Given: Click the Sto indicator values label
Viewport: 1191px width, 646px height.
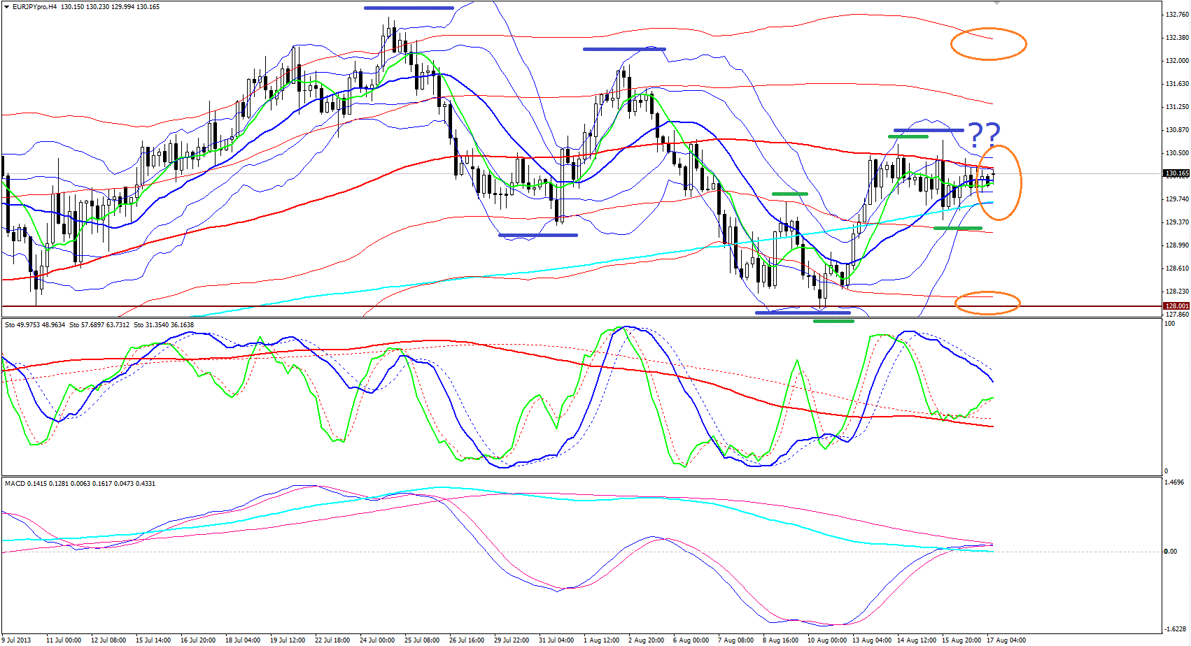Looking at the screenshot, I should pos(99,325).
